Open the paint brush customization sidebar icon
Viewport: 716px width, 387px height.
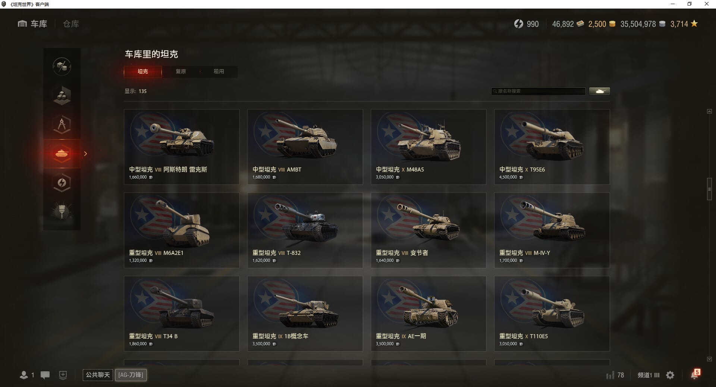[62, 212]
